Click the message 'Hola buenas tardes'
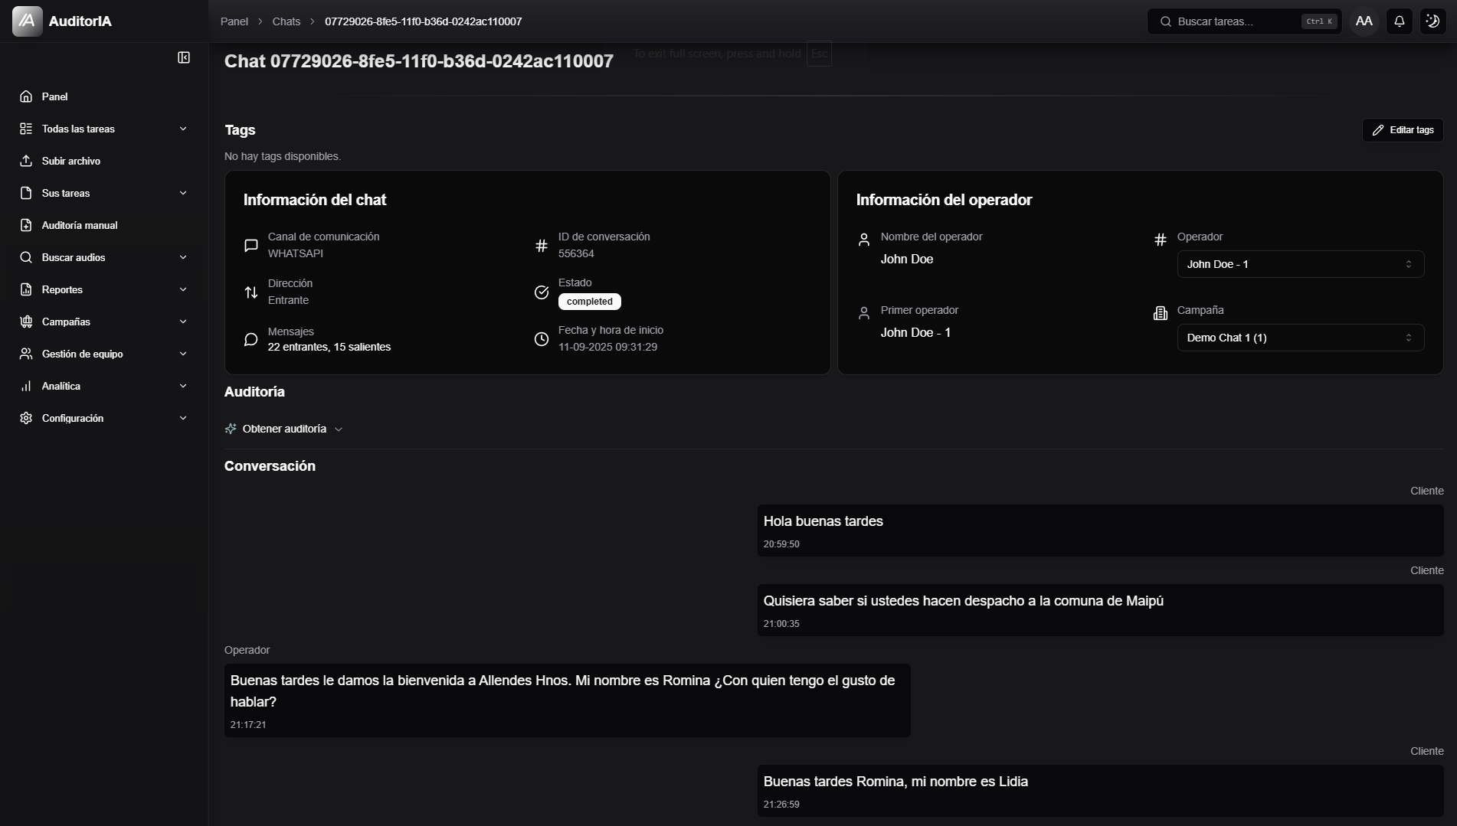 (x=1100, y=531)
